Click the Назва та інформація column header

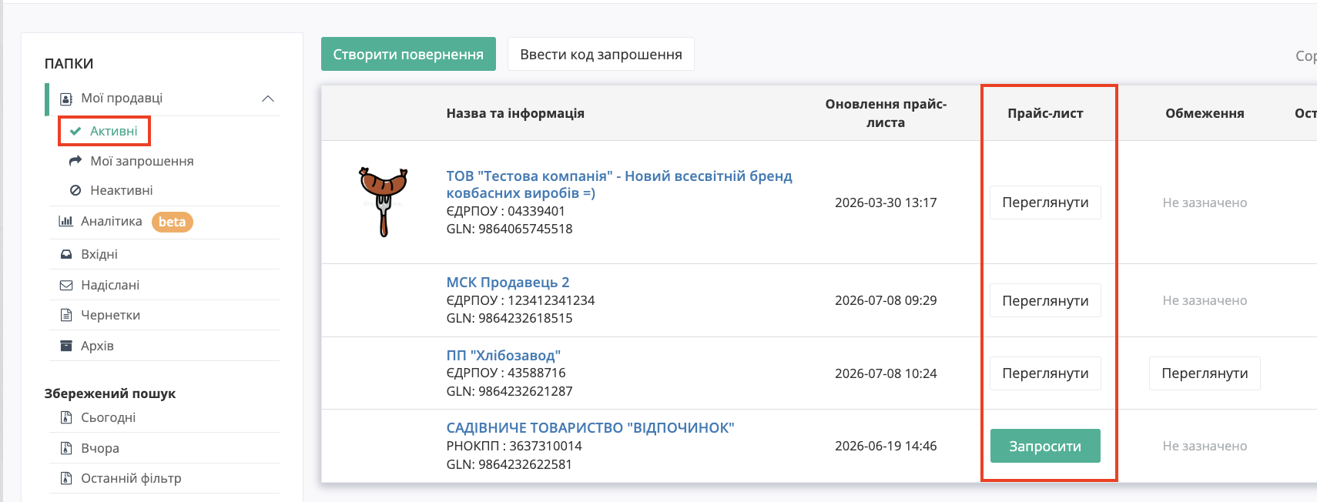tap(515, 113)
